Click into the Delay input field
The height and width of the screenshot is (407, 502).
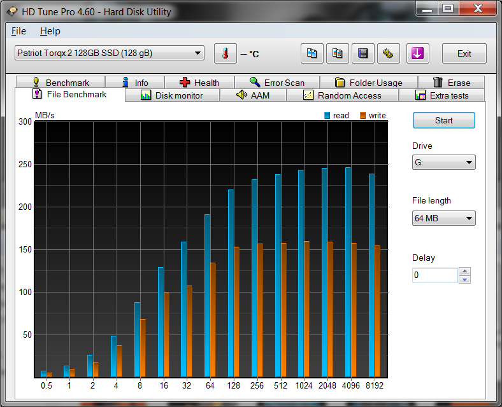434,275
